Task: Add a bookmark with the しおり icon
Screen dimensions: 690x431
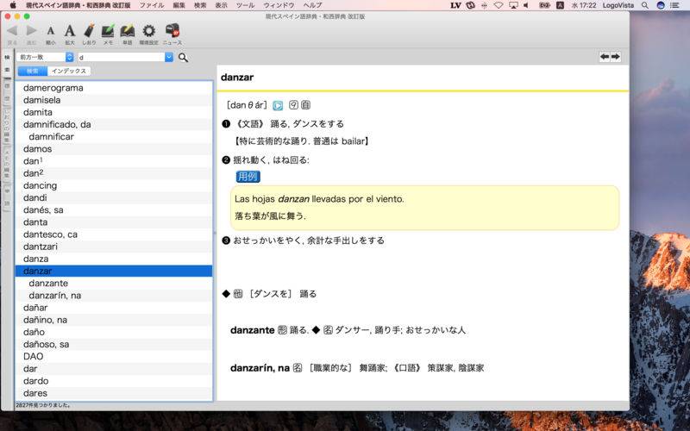Action: pos(89,31)
